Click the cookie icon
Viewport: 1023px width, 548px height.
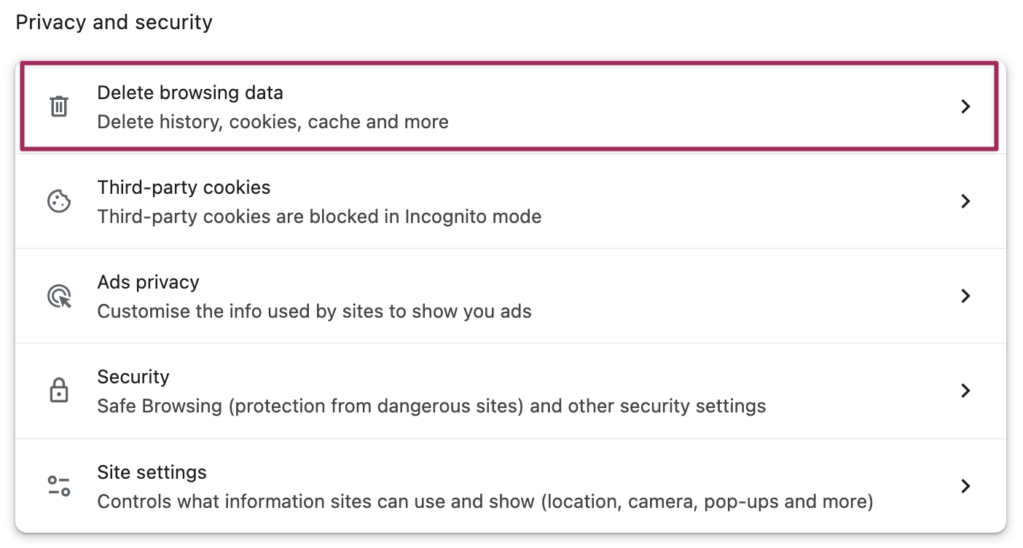[59, 201]
